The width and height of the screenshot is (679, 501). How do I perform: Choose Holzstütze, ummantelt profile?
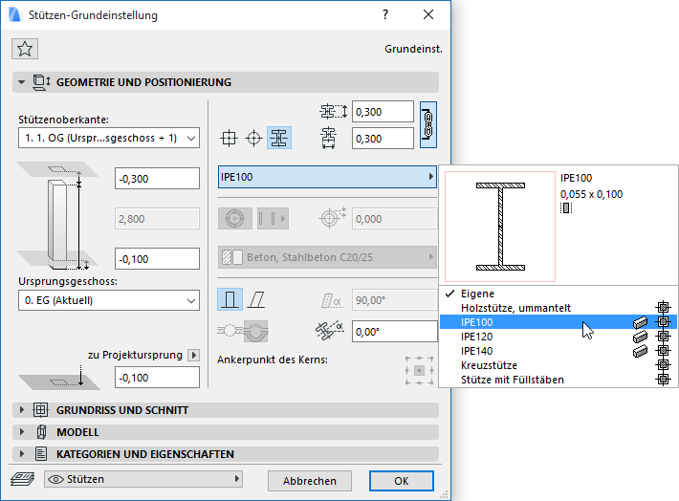coord(559,308)
